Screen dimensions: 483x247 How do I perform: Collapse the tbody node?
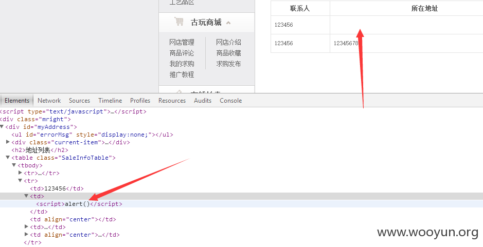click(x=14, y=165)
